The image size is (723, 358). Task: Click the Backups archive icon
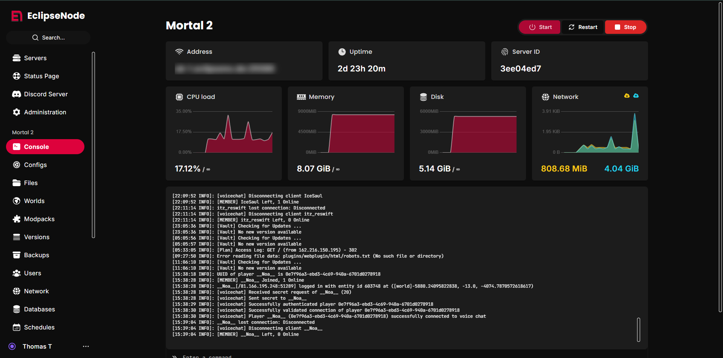click(x=17, y=255)
